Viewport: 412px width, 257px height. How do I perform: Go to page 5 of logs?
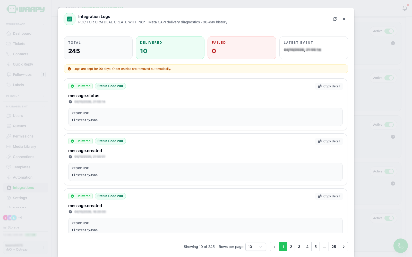pos(316,247)
